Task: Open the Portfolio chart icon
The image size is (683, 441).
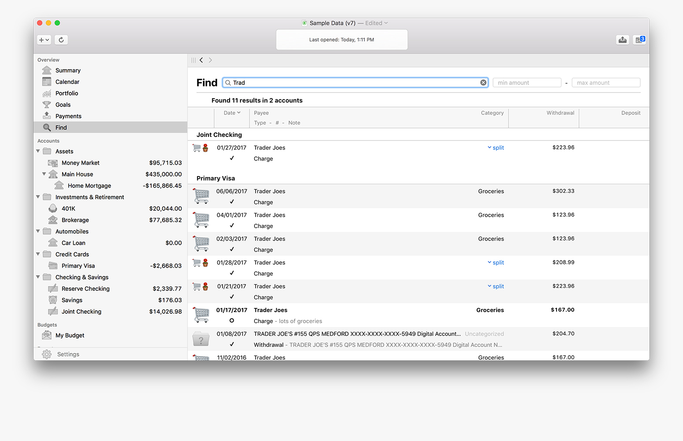Action: click(x=47, y=93)
